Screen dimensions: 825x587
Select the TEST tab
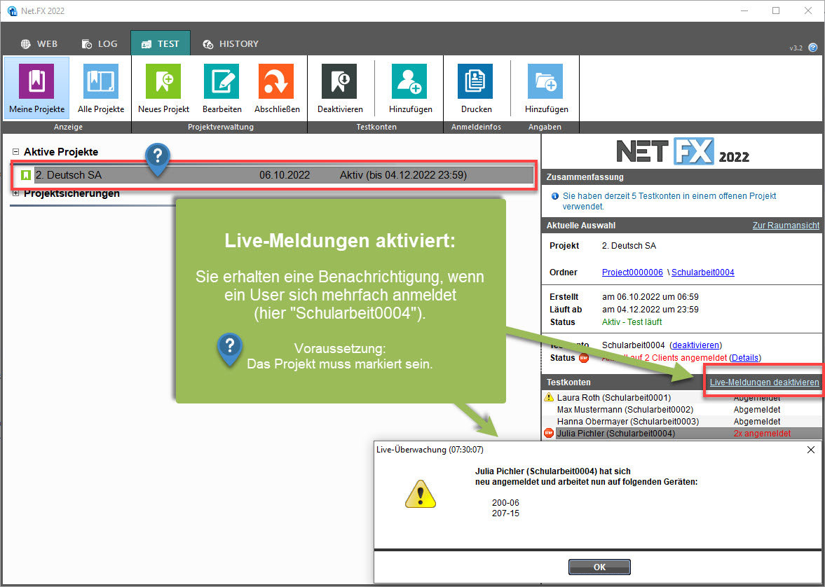coord(161,43)
